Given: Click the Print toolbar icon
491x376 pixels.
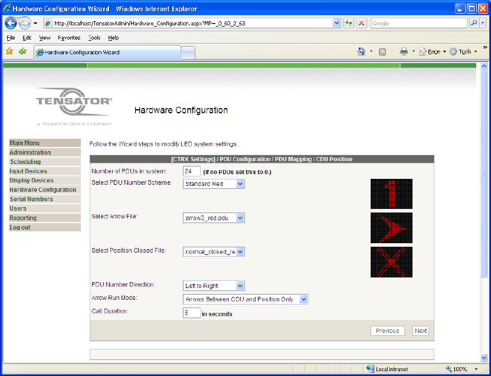Looking at the screenshot, I should [404, 52].
